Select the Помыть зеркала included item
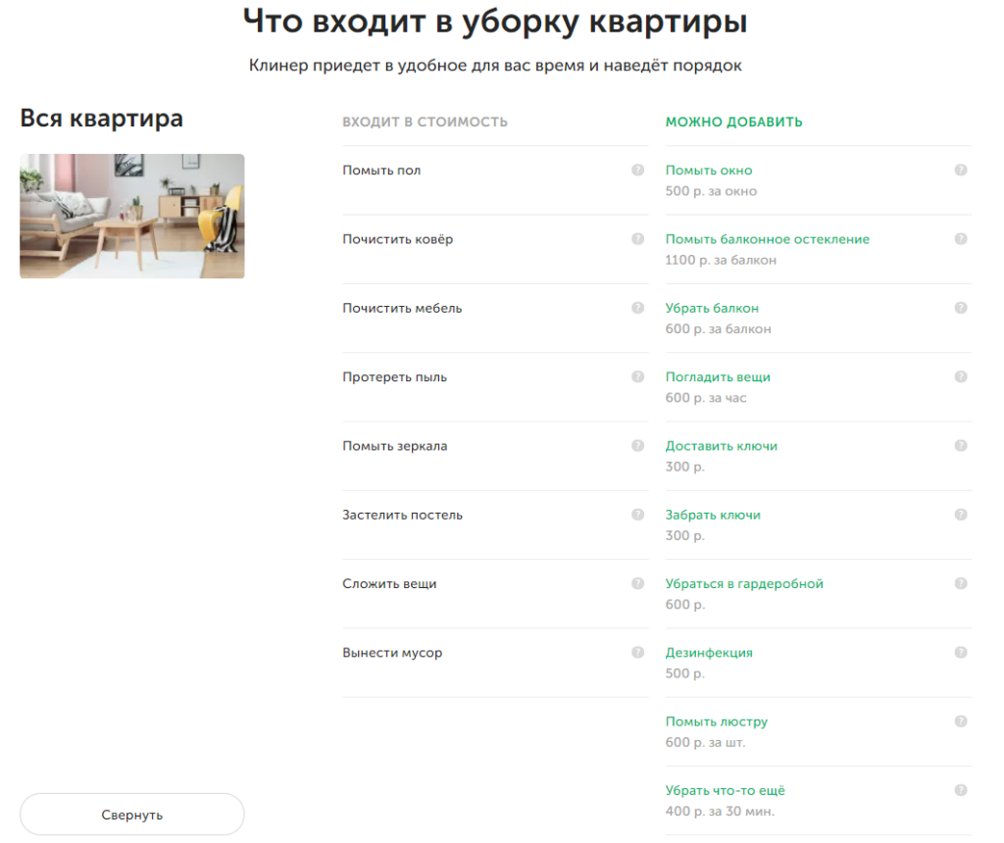The image size is (1004, 843). click(x=394, y=446)
